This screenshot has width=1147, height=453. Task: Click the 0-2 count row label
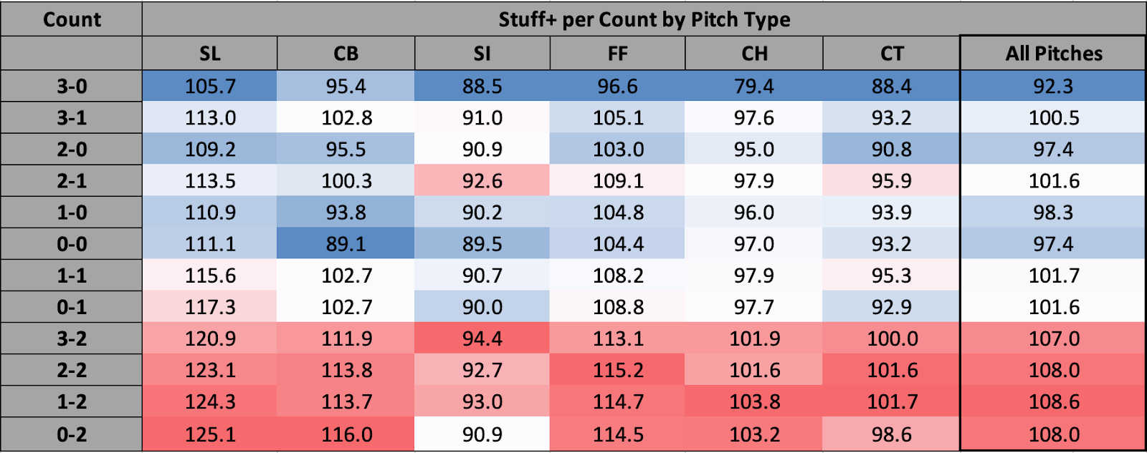(72, 434)
